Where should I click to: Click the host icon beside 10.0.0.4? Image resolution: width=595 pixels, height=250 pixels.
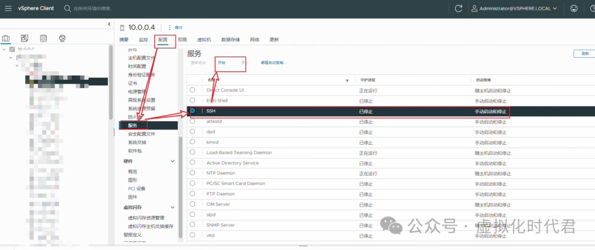point(122,28)
